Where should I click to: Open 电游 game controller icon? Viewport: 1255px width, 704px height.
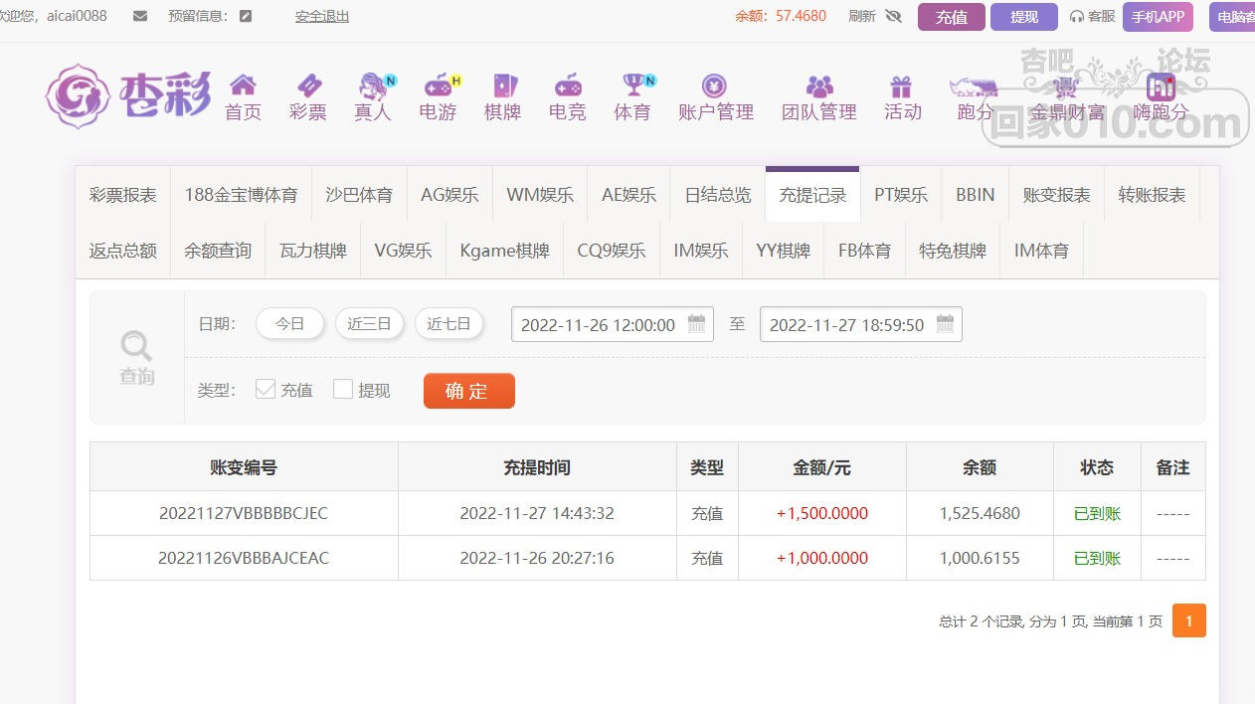[440, 86]
